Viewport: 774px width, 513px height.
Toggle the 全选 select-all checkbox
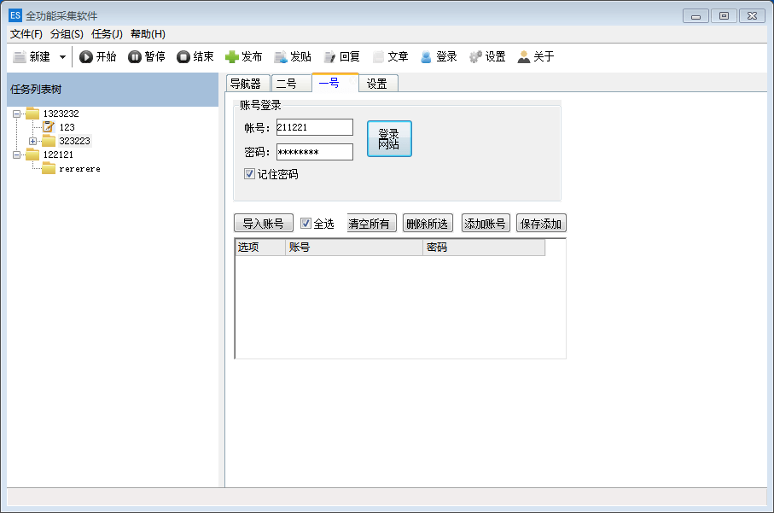coord(306,222)
